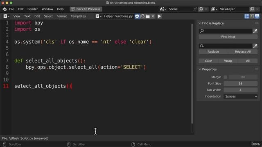Click the status bar Call Menu mouse icon
262x147 pixels.
(x=133, y=144)
